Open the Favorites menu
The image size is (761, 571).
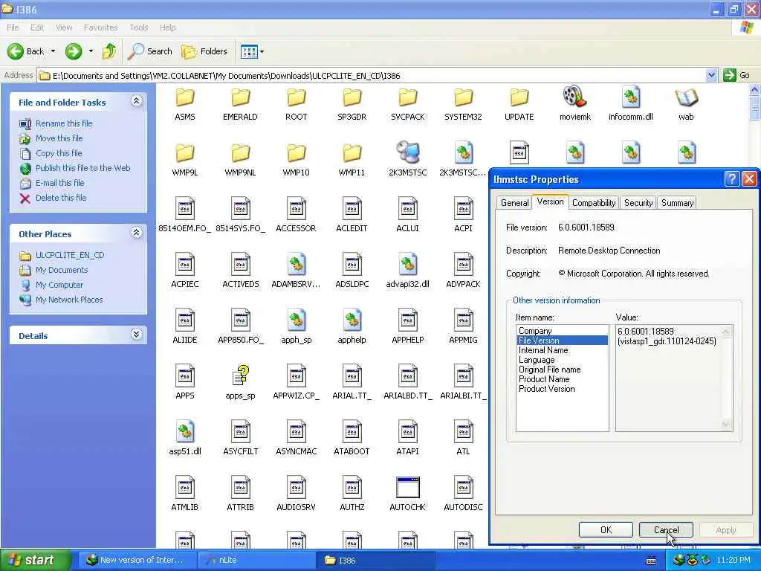pos(100,28)
